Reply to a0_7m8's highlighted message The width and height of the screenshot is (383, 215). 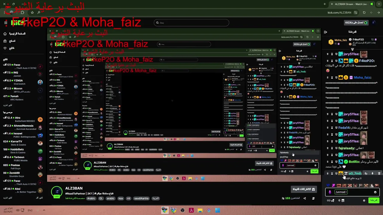pyautogui.click(x=366, y=173)
